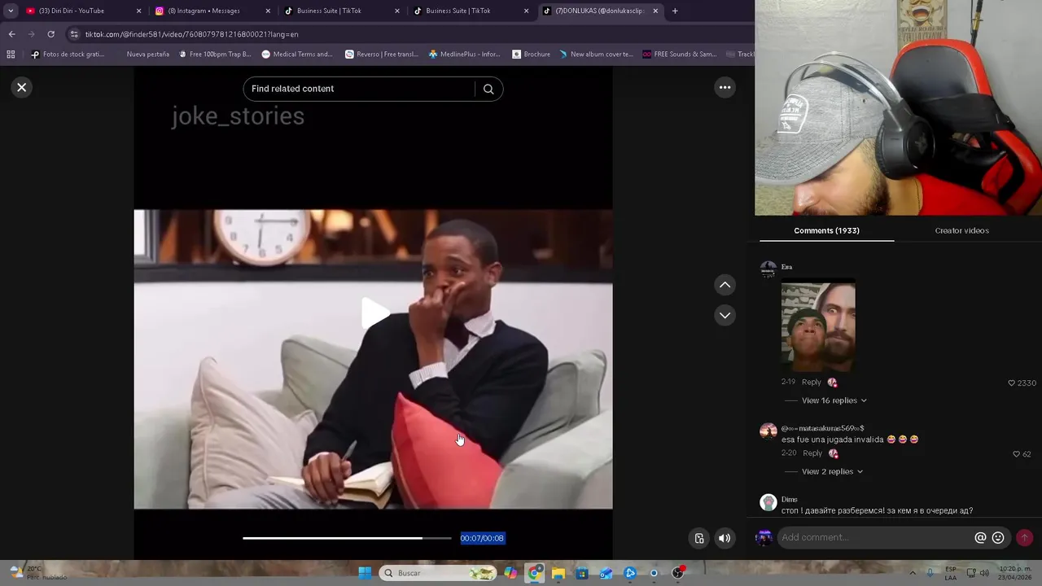Like the comment with 62 likes
The height and width of the screenshot is (586, 1042).
point(1016,454)
